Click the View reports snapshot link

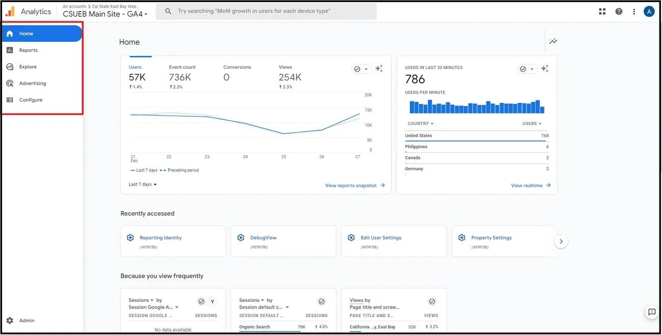[355, 186]
